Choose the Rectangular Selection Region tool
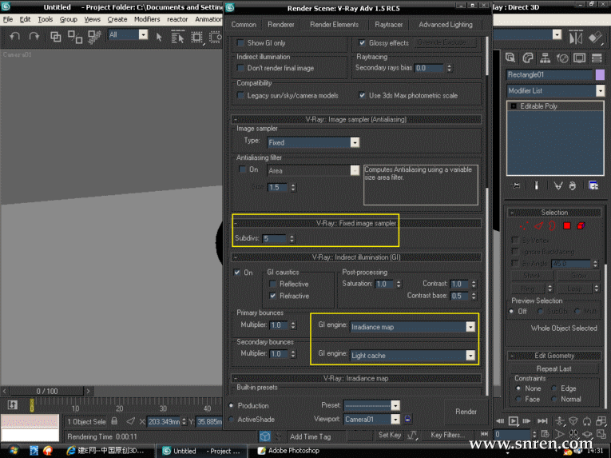 pyautogui.click(x=196, y=38)
